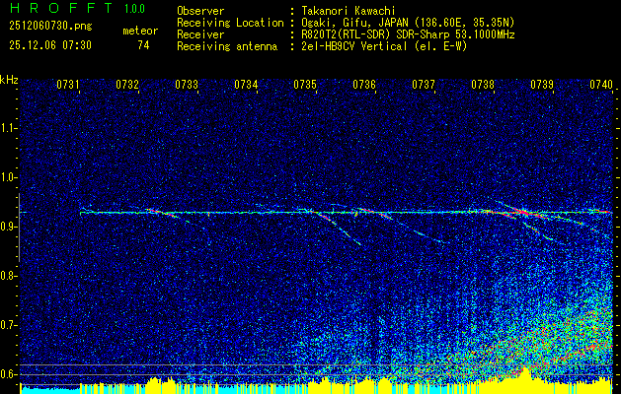Click the 0733 time marker
The image size is (621, 394).
coord(187,84)
